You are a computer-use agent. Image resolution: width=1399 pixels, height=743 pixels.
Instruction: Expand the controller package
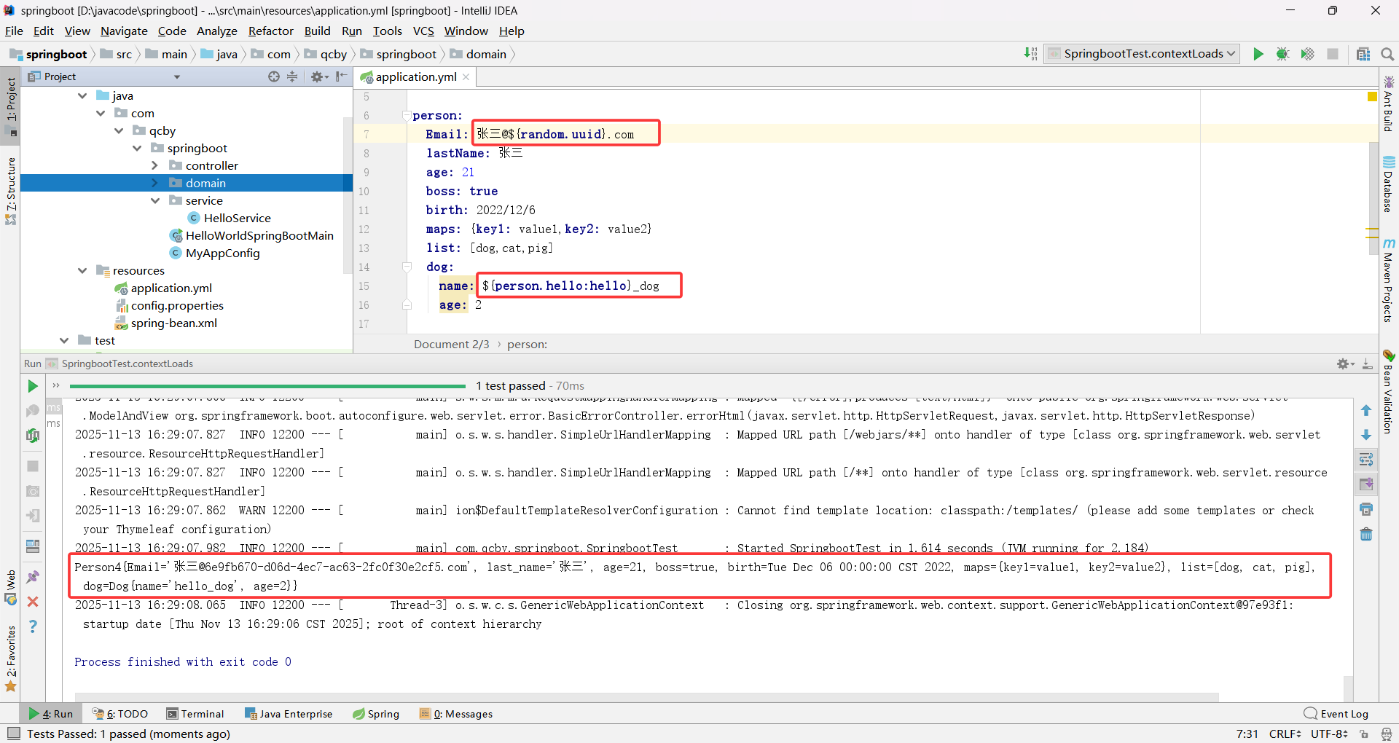click(154, 166)
